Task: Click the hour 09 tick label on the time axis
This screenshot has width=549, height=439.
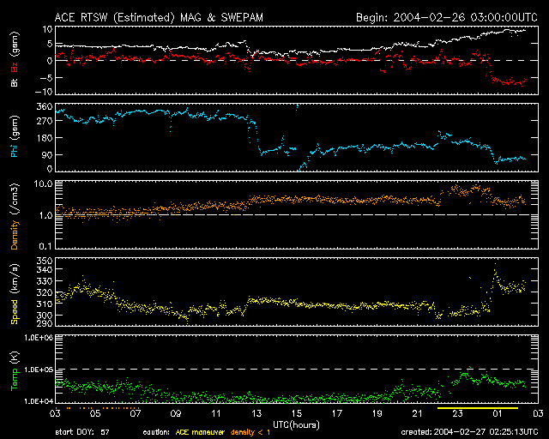Action: 176,414
